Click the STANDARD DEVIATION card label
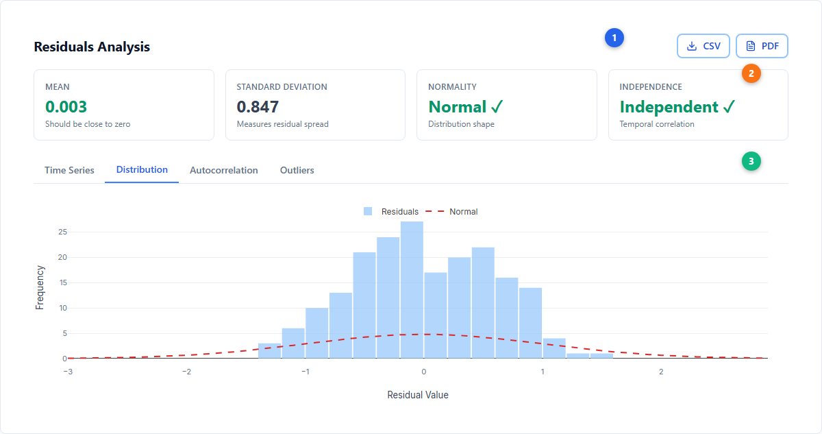 tap(282, 87)
